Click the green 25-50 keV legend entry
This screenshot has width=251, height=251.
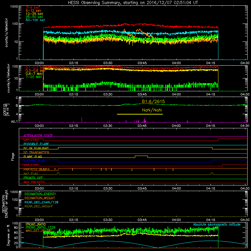point(35,17)
